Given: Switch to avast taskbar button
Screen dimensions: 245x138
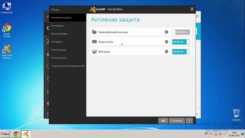Looking at the screenshot, I should click(x=26, y=134).
